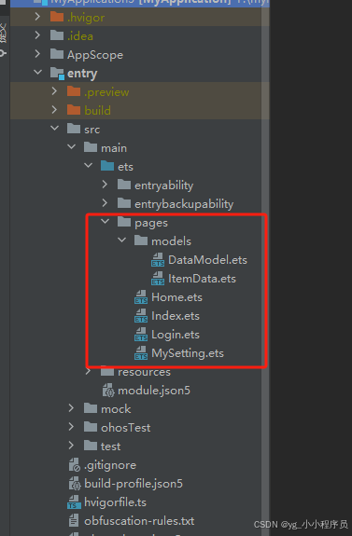The width and height of the screenshot is (352, 536).
Task: Click the test folder icon
Action: (x=91, y=446)
